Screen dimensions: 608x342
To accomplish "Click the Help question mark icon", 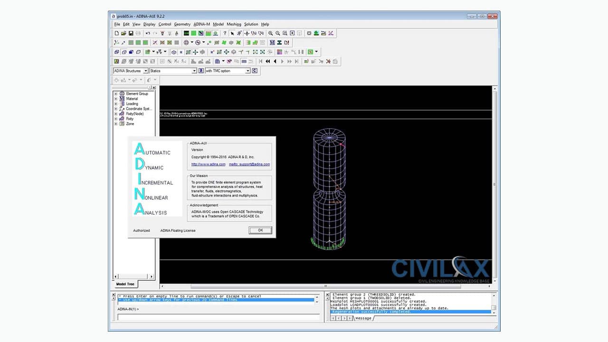I will pos(225,33).
